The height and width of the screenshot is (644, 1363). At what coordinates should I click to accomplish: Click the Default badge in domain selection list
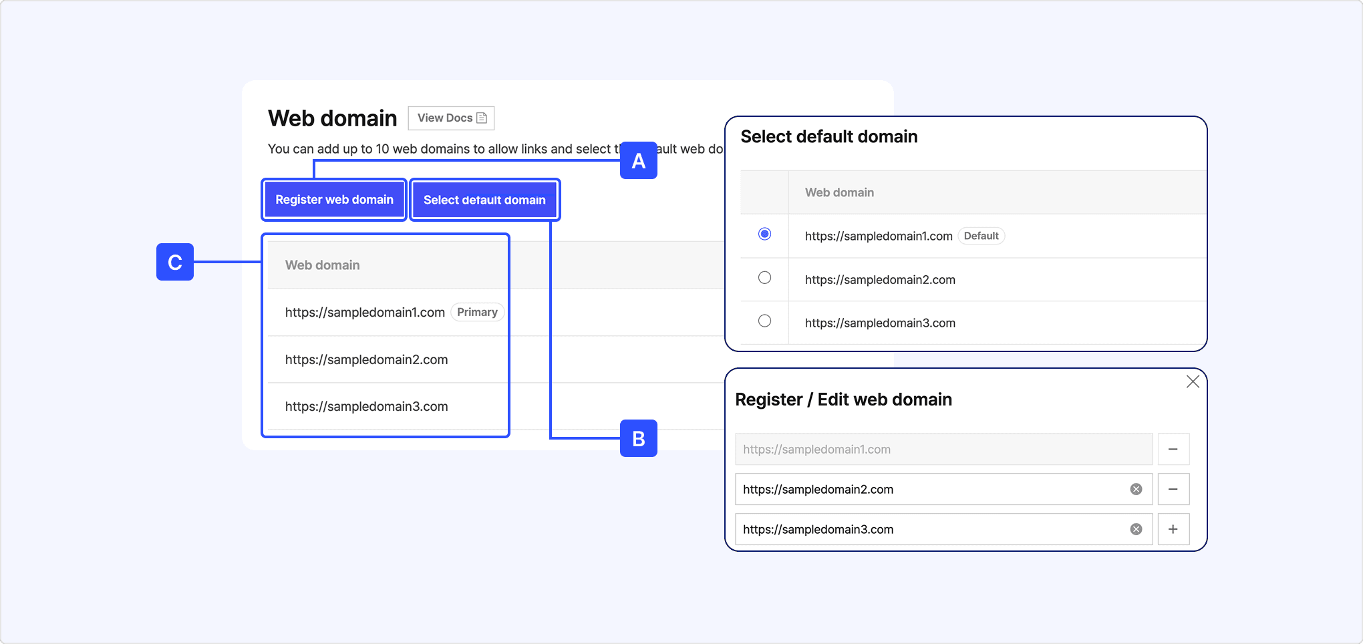[x=981, y=236]
